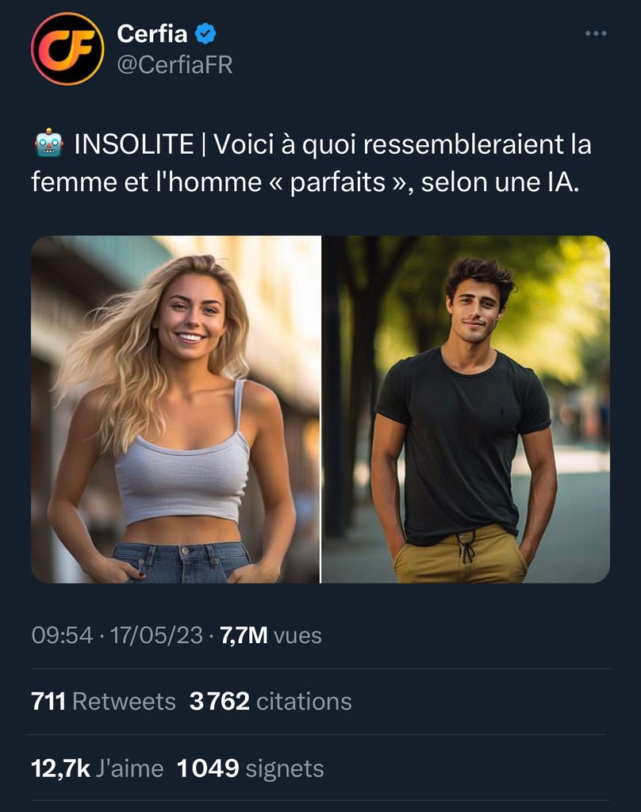This screenshot has height=812, width=641.
Task: Open the man in black t-shirt image
Action: coord(466,409)
